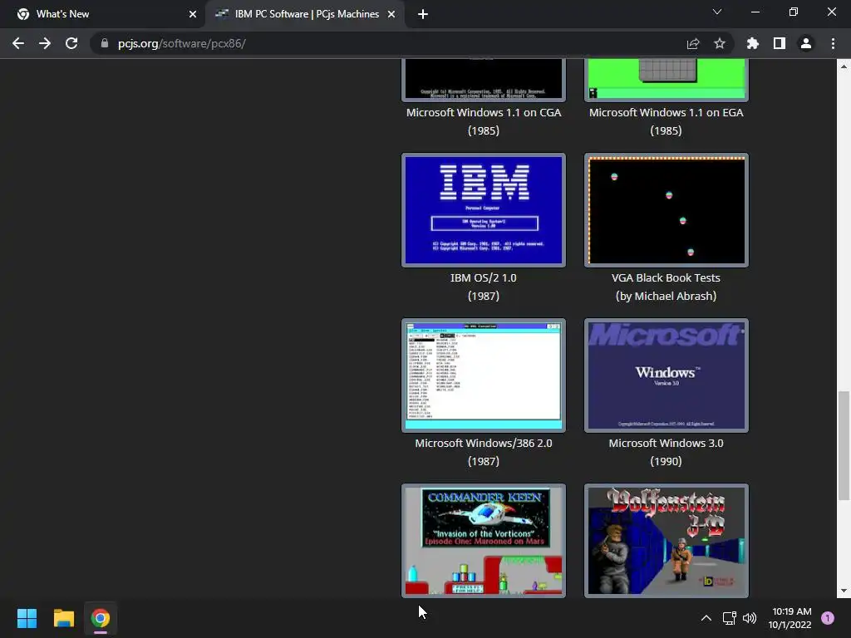Image resolution: width=851 pixels, height=638 pixels.
Task: Reload the pcjs.org page
Action: (x=71, y=43)
